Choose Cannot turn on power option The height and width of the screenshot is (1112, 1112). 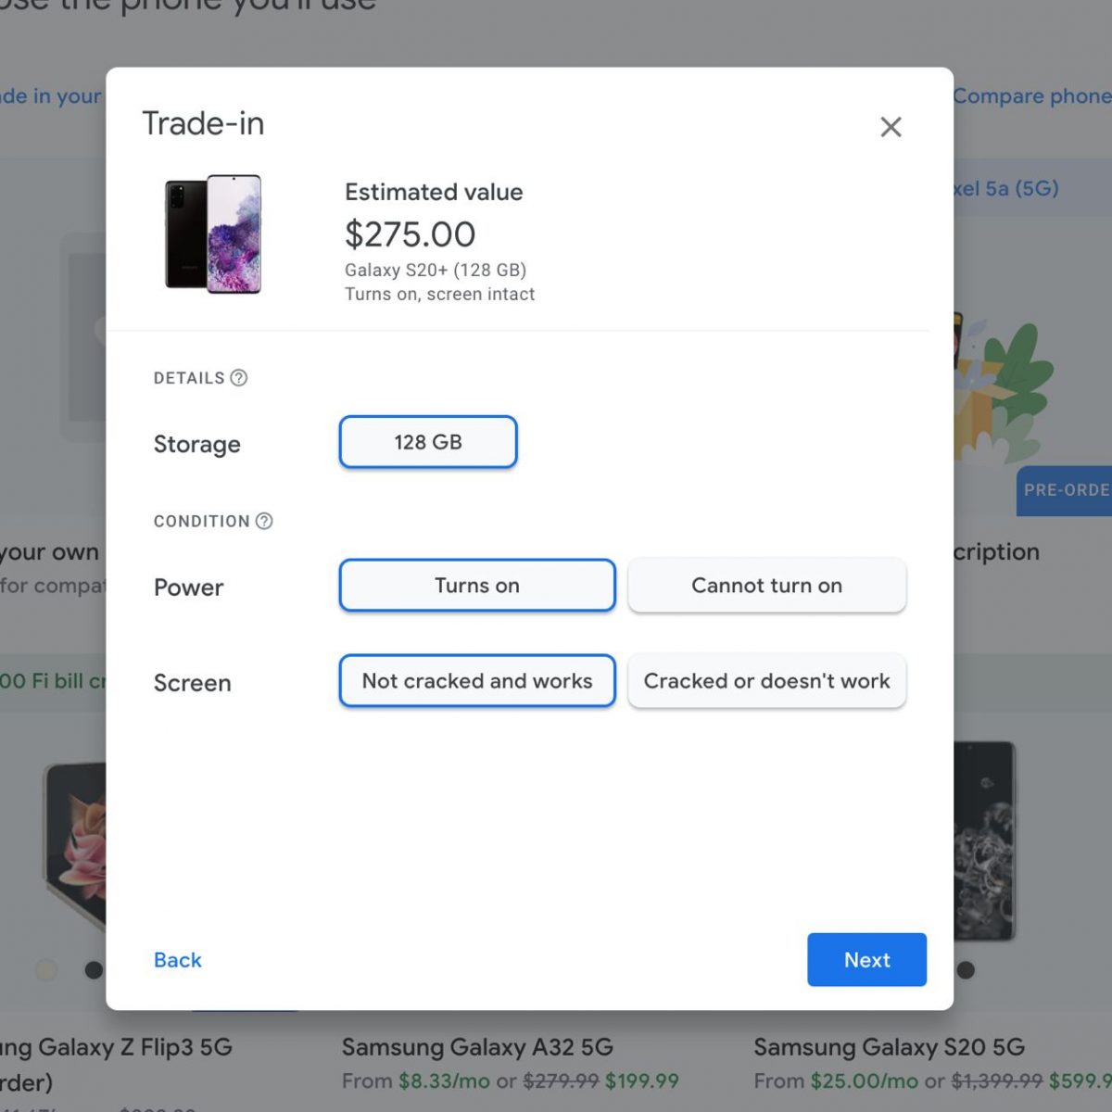[766, 586]
